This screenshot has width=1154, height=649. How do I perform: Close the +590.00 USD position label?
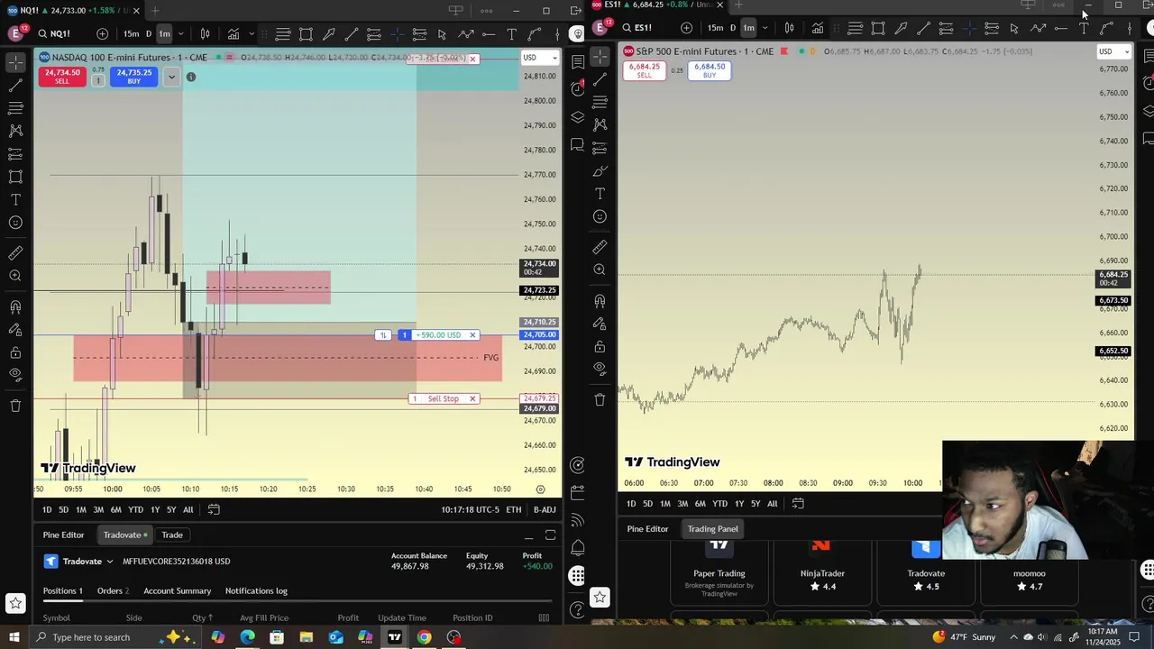pyautogui.click(x=472, y=335)
